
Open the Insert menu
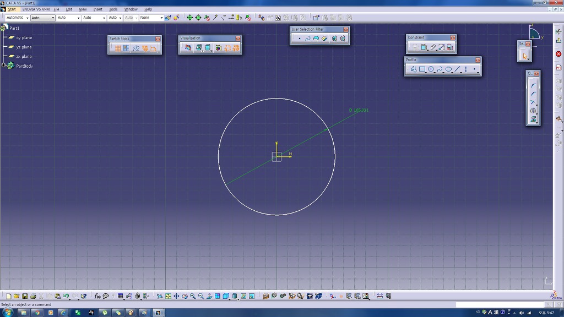click(x=97, y=9)
